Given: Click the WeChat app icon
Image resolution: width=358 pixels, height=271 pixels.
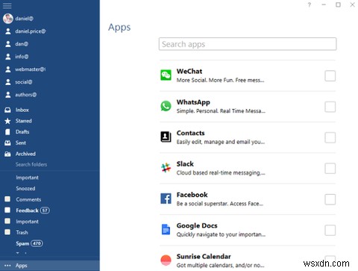Looking at the screenshot, I should pyautogui.click(x=166, y=75).
